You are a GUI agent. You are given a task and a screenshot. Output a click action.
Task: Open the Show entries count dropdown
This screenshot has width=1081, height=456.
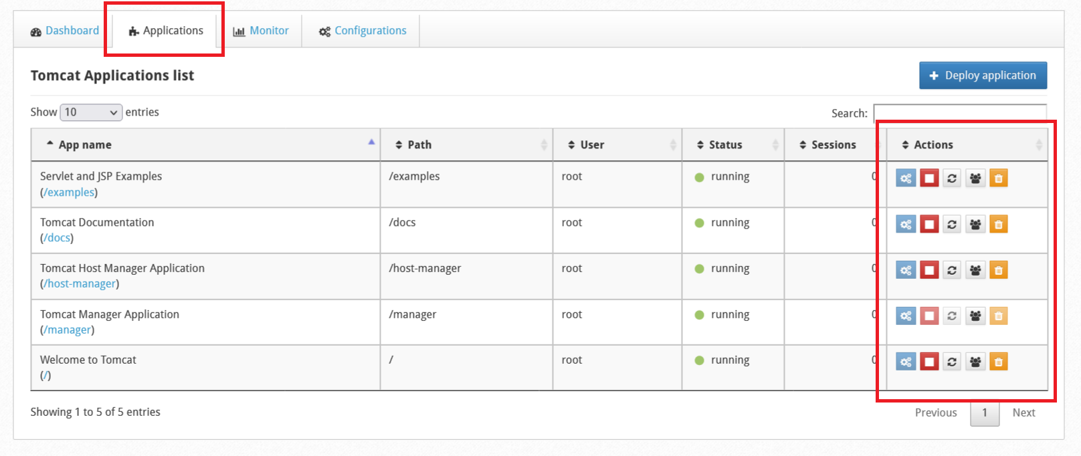(x=91, y=112)
